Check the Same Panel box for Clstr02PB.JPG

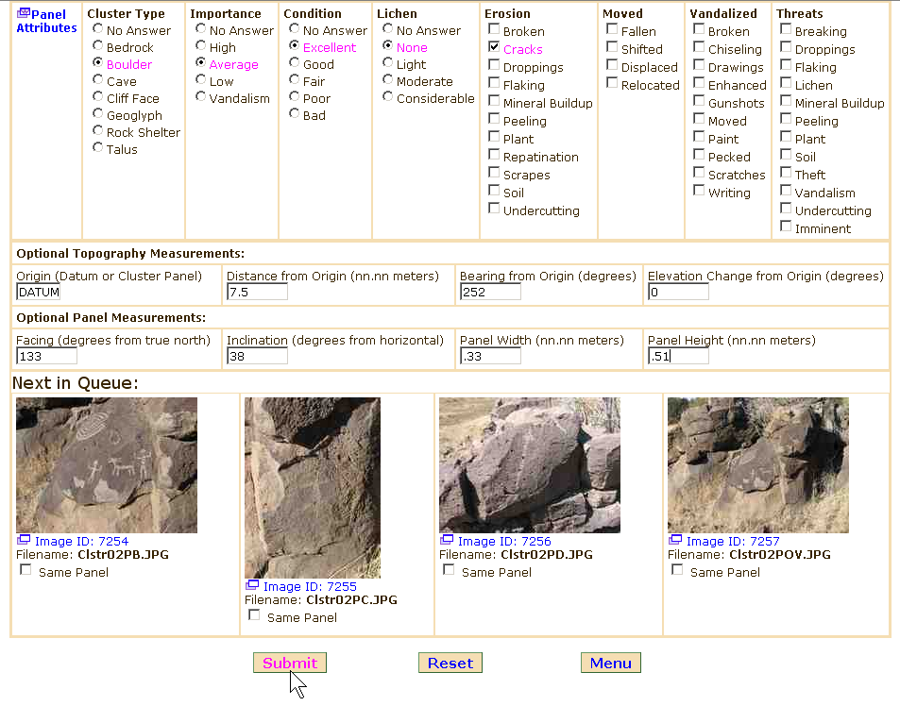click(x=25, y=570)
